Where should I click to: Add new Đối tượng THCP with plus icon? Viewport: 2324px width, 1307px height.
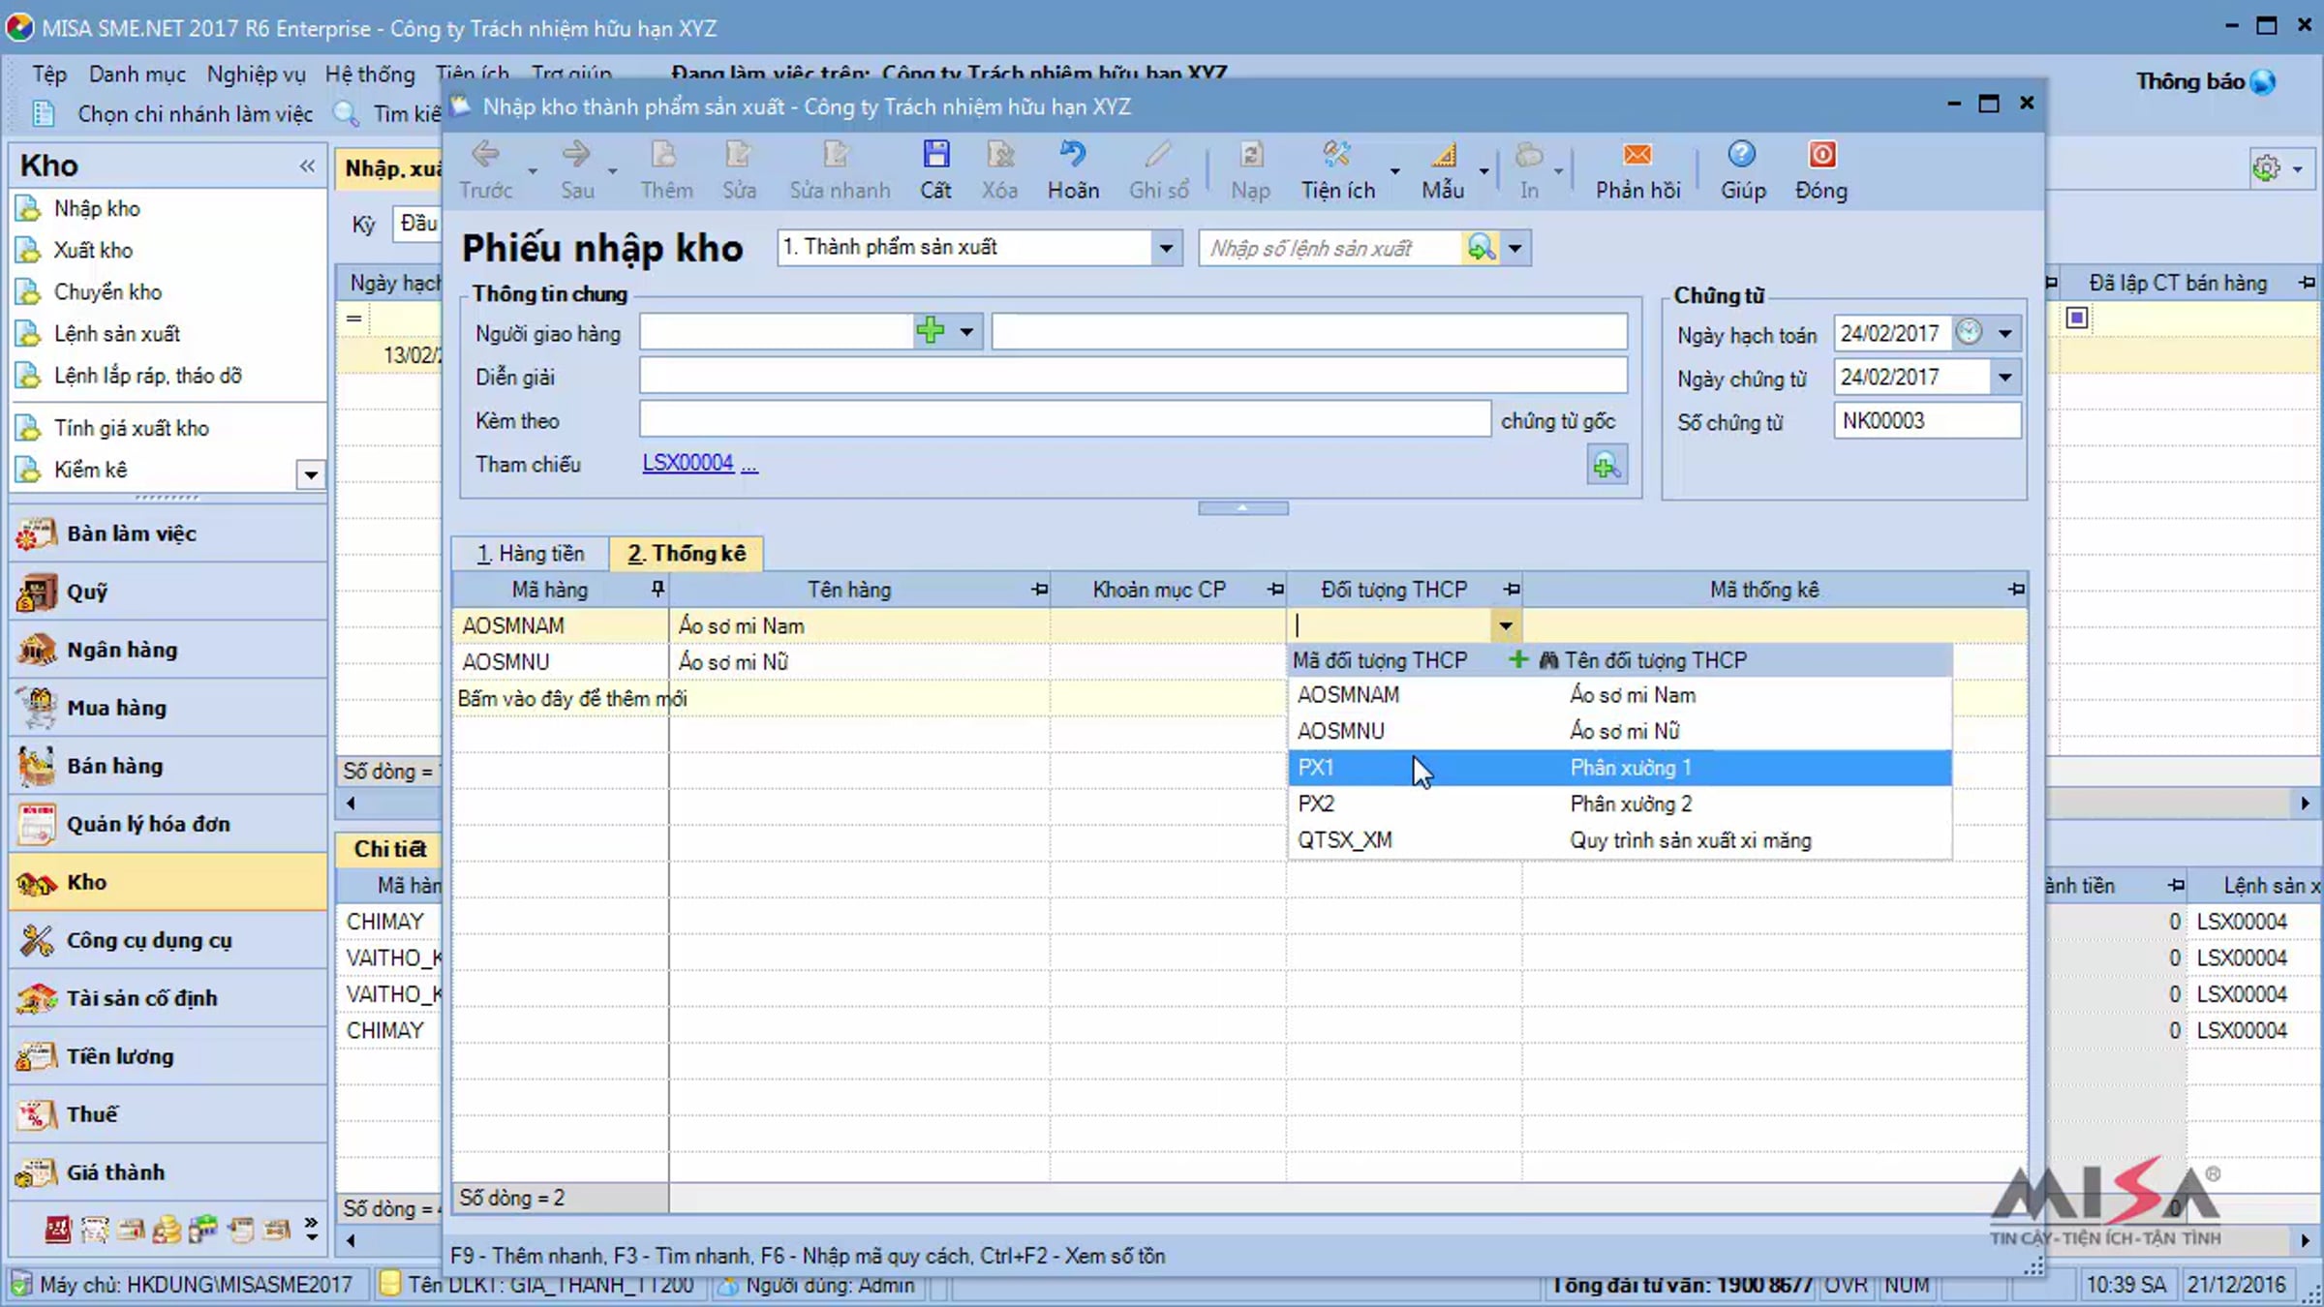pyautogui.click(x=1517, y=660)
